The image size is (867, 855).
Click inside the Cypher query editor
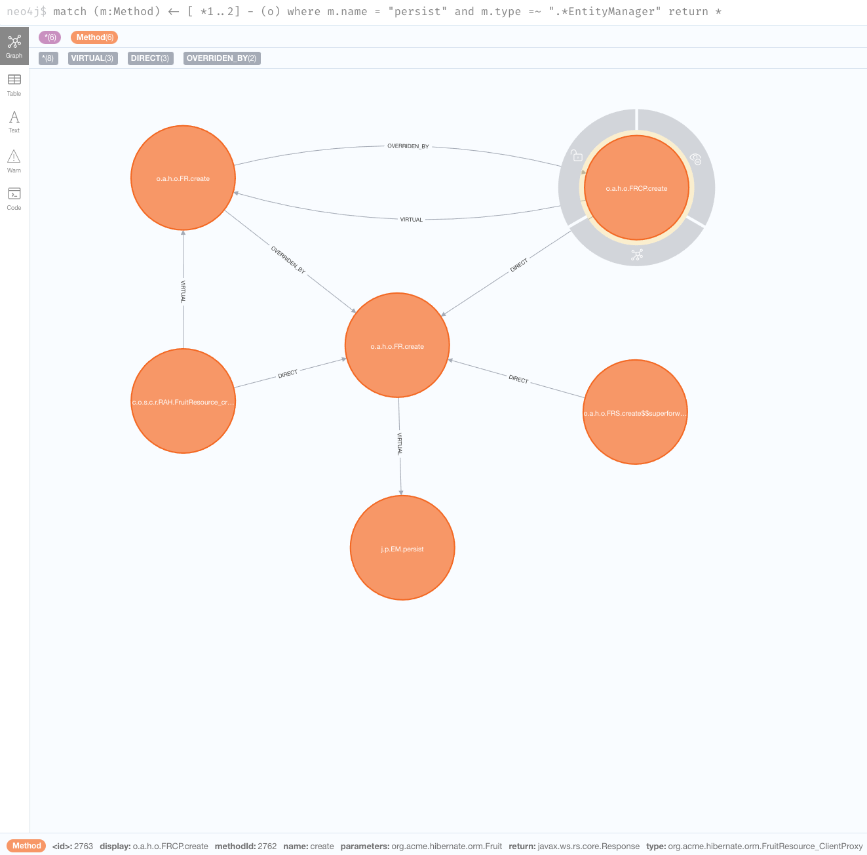point(393,11)
